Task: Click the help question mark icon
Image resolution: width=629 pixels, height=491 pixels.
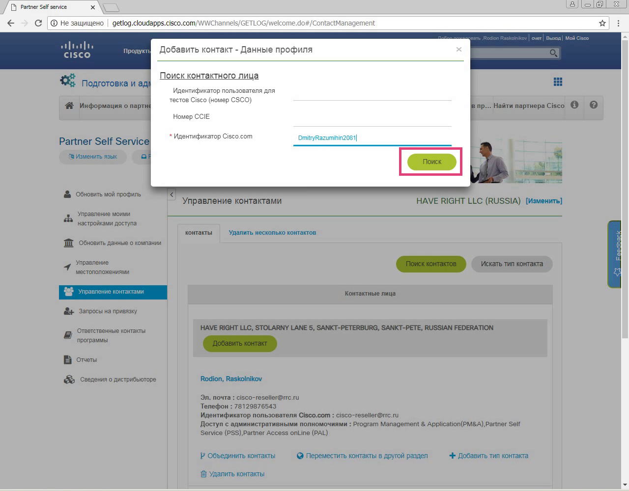Action: pyautogui.click(x=594, y=105)
